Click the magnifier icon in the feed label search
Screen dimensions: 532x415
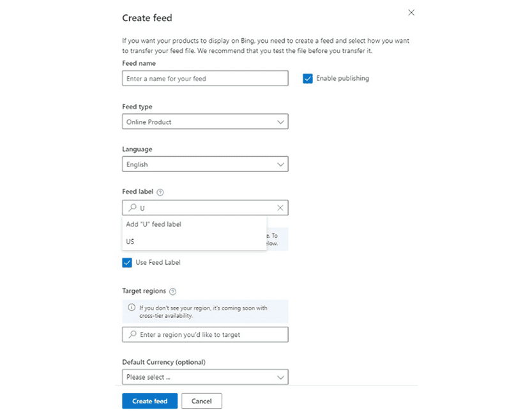[x=132, y=207]
